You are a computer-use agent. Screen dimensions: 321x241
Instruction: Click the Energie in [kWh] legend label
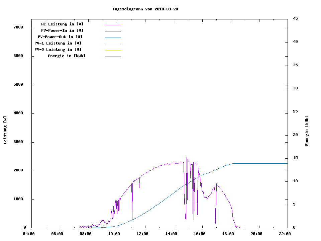point(67,56)
